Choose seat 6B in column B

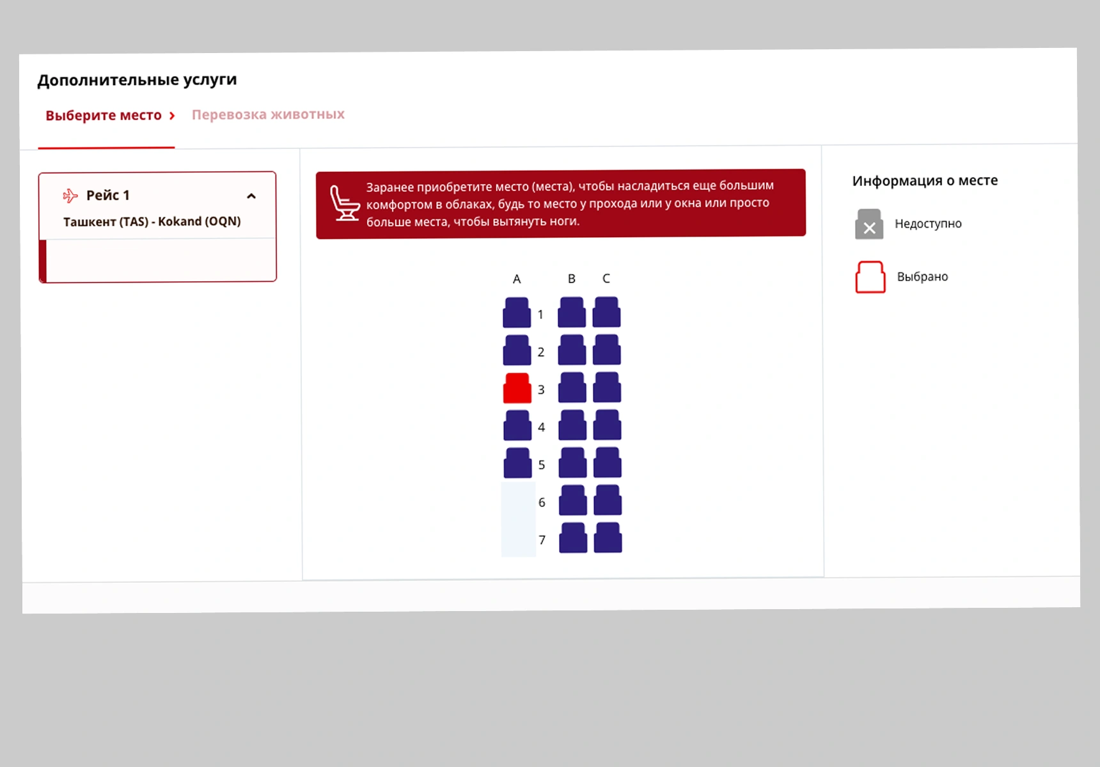[573, 500]
